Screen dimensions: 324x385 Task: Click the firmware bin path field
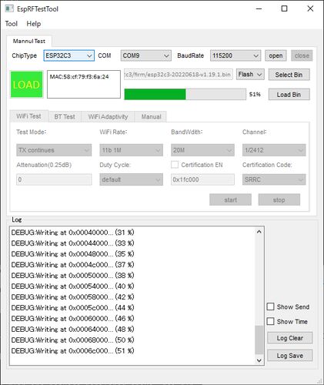point(179,75)
